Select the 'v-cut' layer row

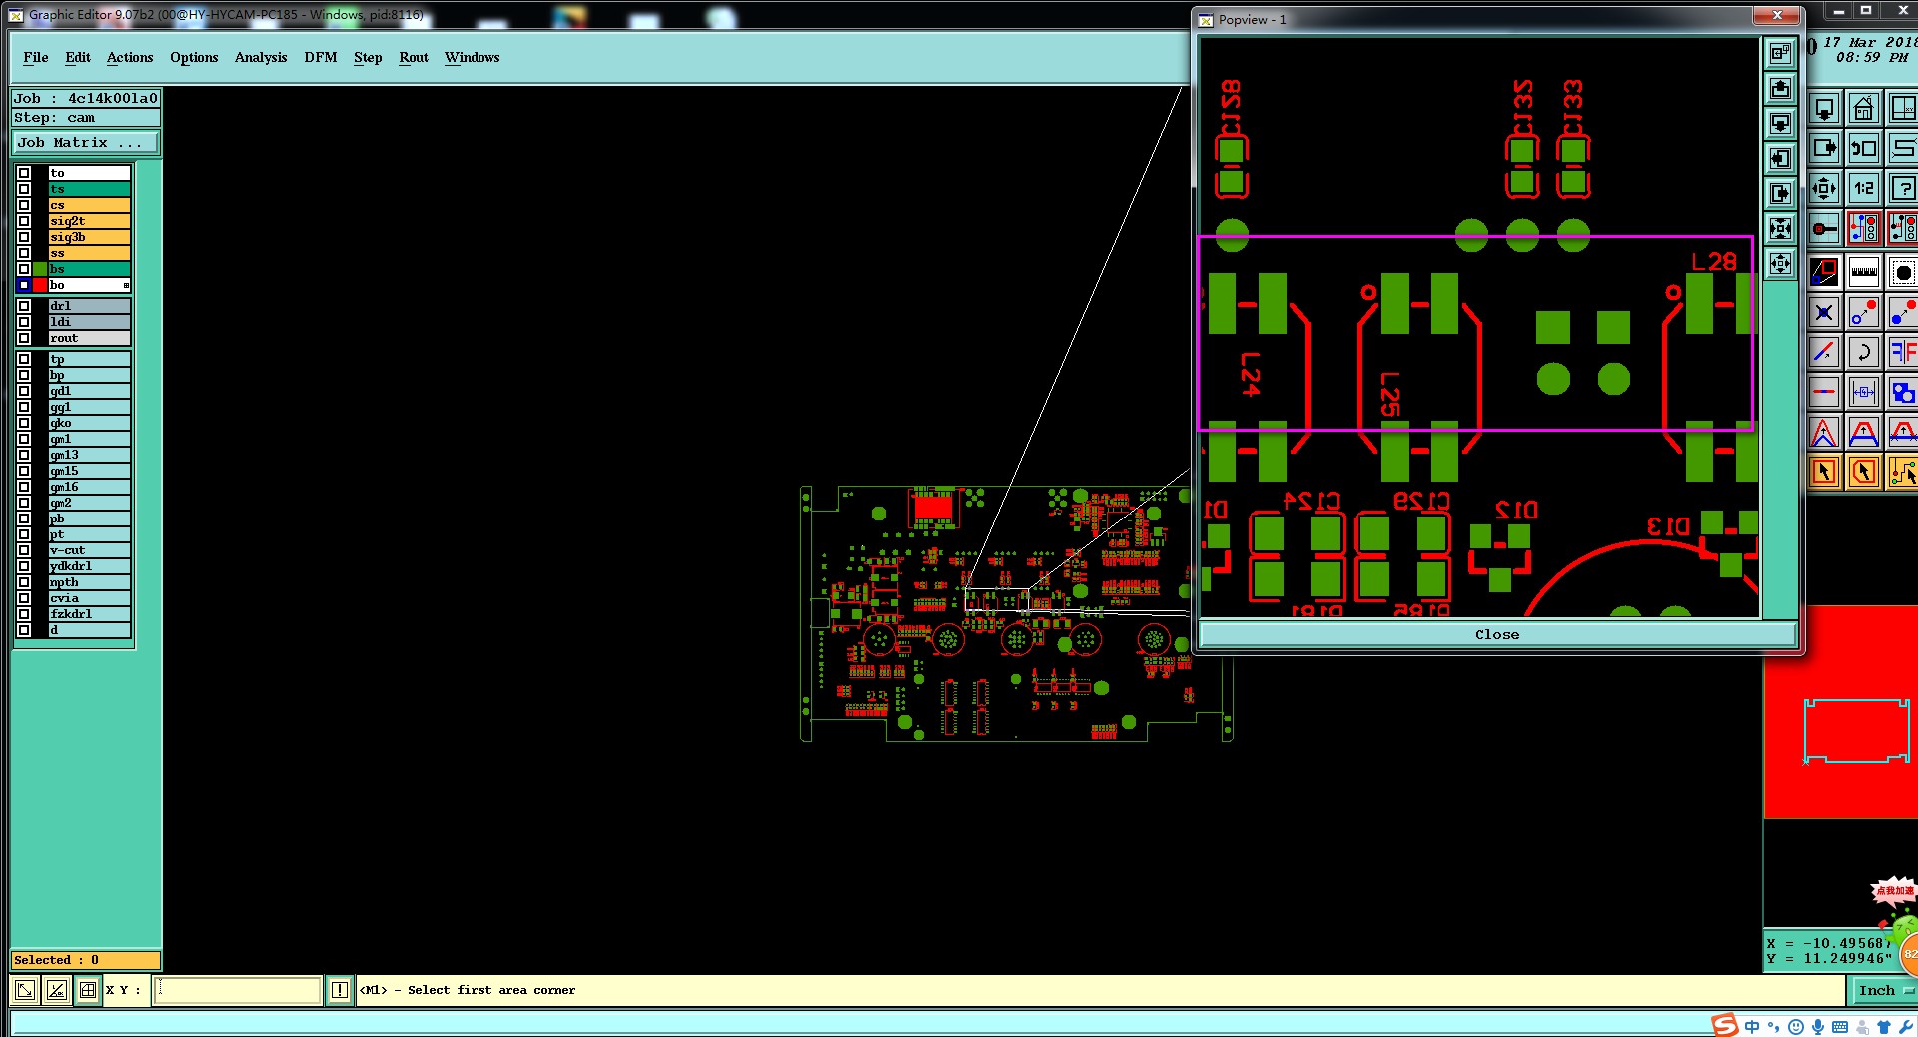pyautogui.click(x=90, y=550)
